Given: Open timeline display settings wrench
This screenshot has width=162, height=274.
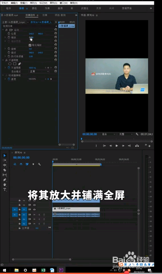Looking at the screenshot, I should (x=39, y=164).
